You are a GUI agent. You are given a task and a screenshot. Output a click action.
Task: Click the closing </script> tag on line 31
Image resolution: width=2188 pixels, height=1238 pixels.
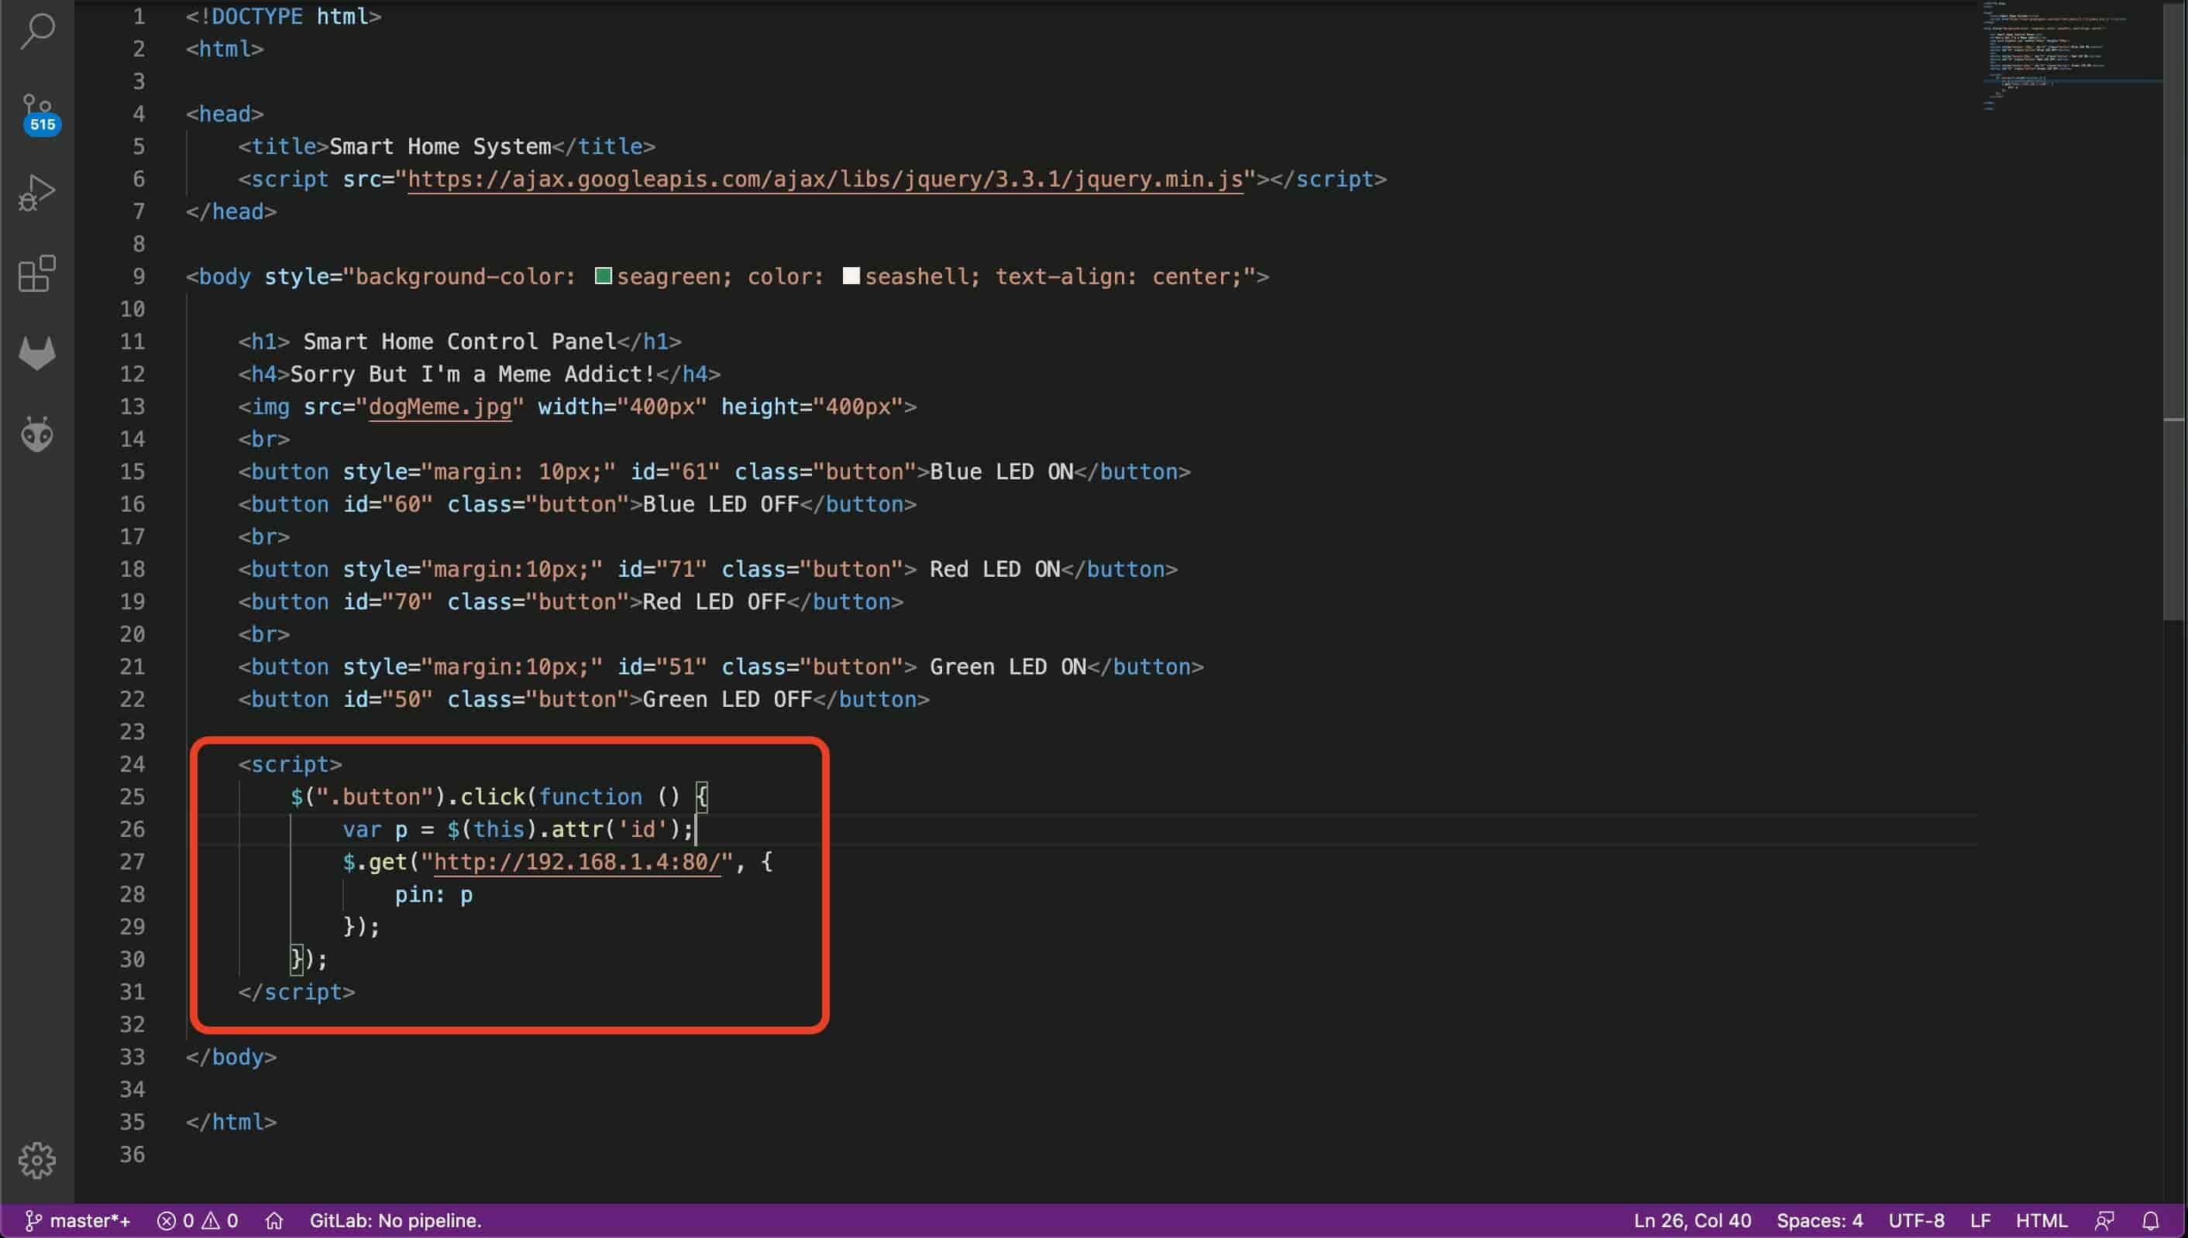pyautogui.click(x=297, y=993)
